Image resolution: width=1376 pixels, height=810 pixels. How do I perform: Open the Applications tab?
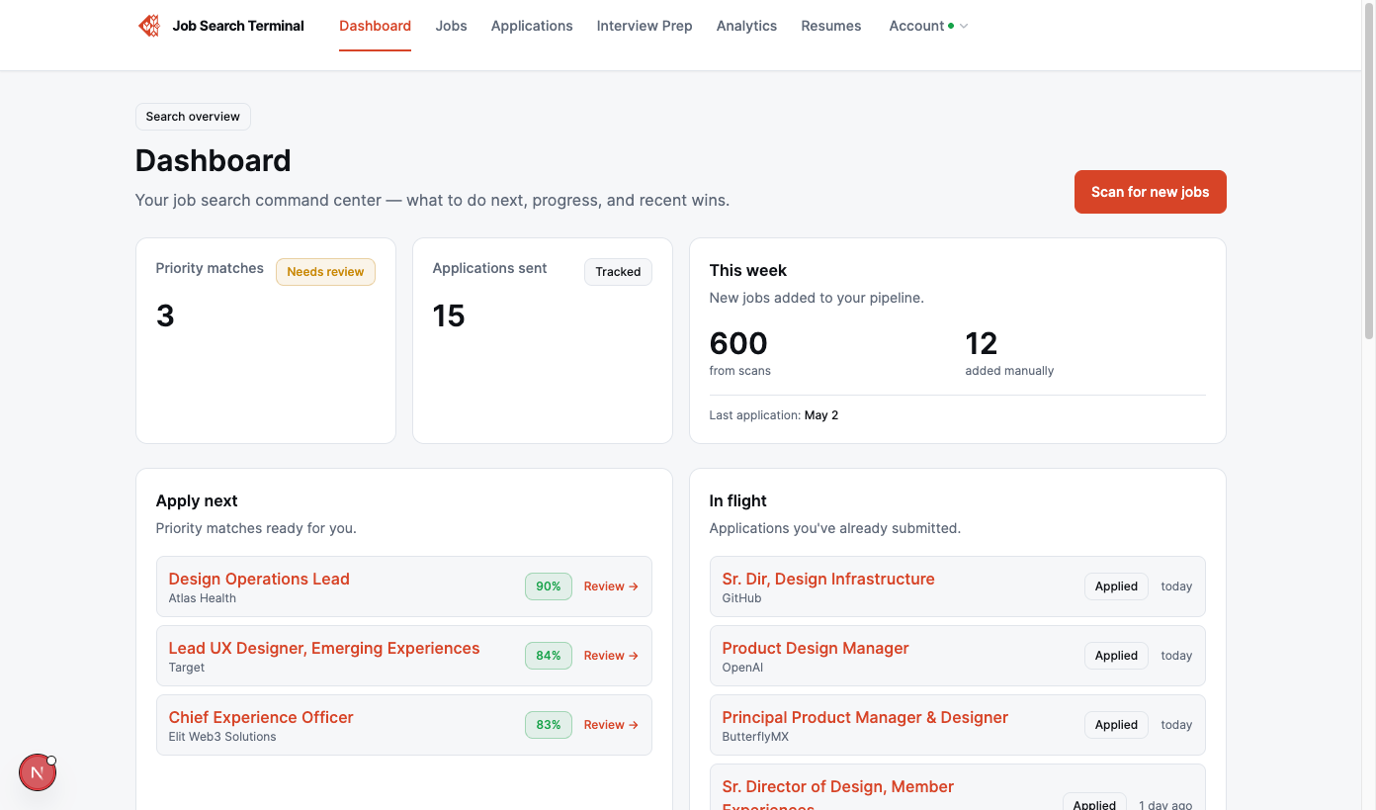click(532, 26)
